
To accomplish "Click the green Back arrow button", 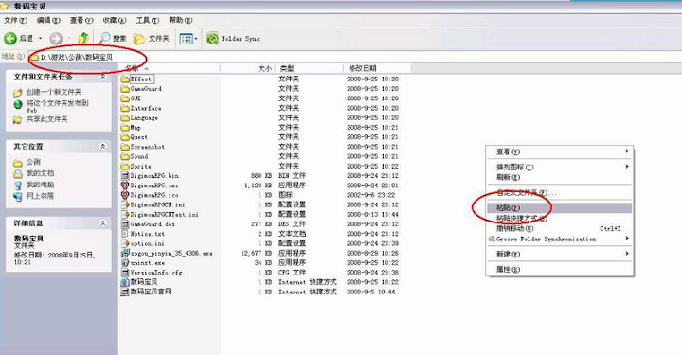I will pyautogui.click(x=10, y=39).
